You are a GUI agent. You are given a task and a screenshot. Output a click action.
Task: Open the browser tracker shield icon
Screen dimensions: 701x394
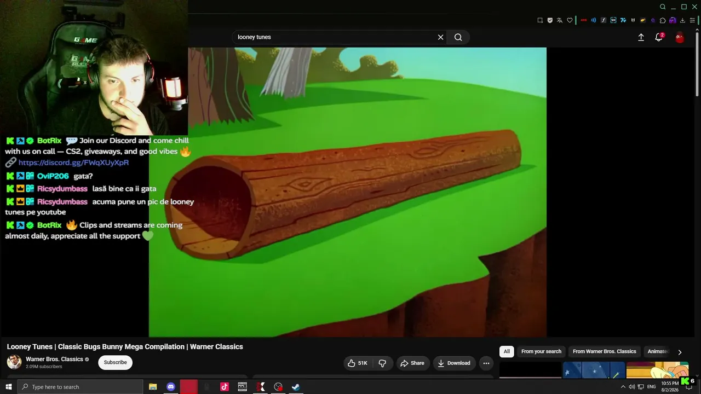[x=550, y=20]
